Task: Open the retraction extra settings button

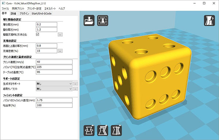Action: [x=60, y=34]
